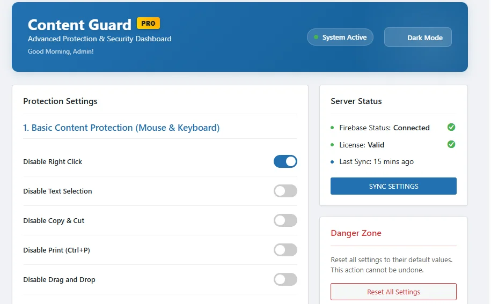Screen dimensions: 491x304
Task: Click the Server Status heading
Action: tap(356, 101)
